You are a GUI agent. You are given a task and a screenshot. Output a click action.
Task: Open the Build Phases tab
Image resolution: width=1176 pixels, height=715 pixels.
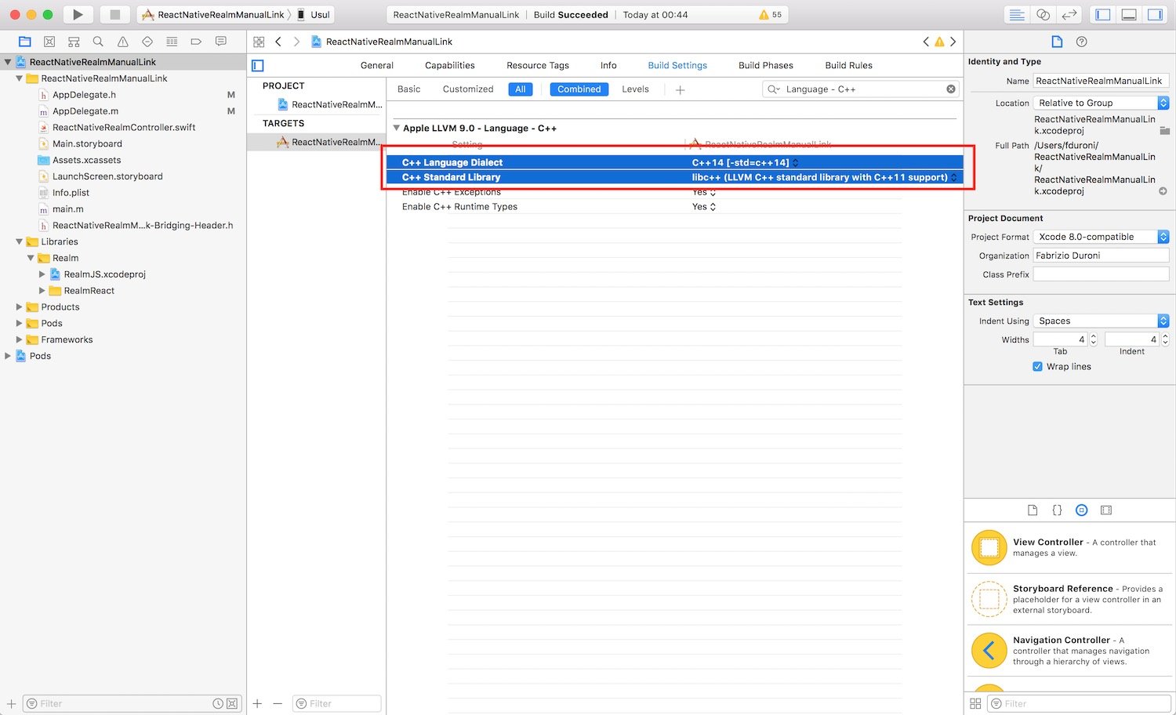[x=766, y=66]
